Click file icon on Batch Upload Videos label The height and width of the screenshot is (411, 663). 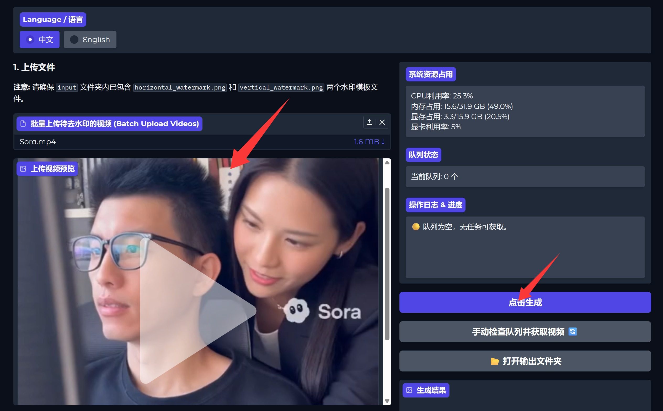pyautogui.click(x=23, y=124)
